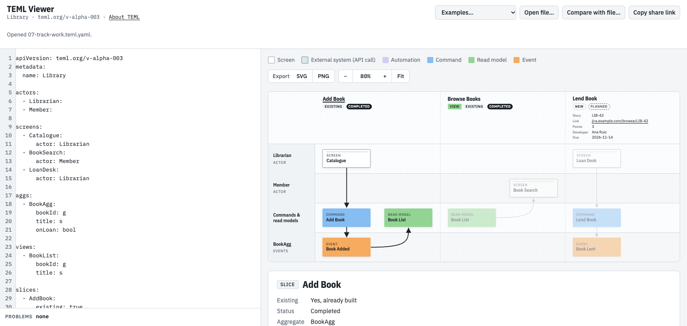Click the Read model legend swatch
The width and height of the screenshot is (687, 326).
[x=471, y=60]
